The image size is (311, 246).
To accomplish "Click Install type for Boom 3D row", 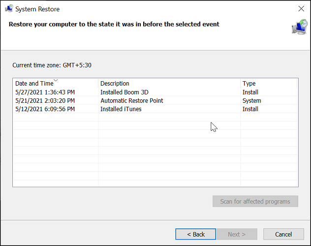I will (250, 92).
